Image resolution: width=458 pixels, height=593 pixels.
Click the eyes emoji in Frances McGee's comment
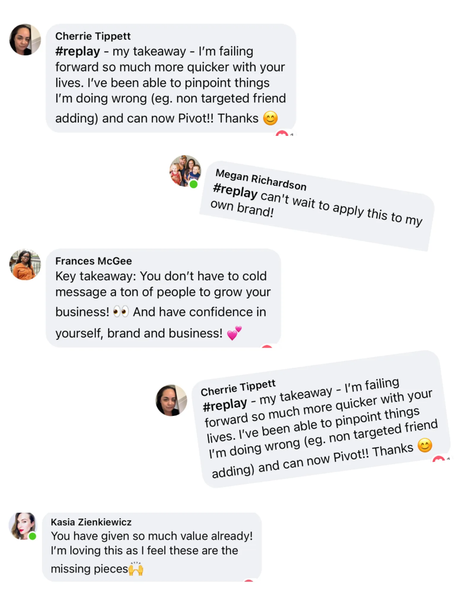tap(121, 312)
